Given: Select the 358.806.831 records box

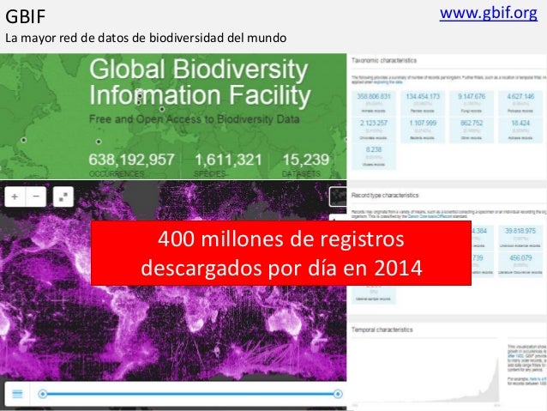Looking at the screenshot, I should (374, 103).
